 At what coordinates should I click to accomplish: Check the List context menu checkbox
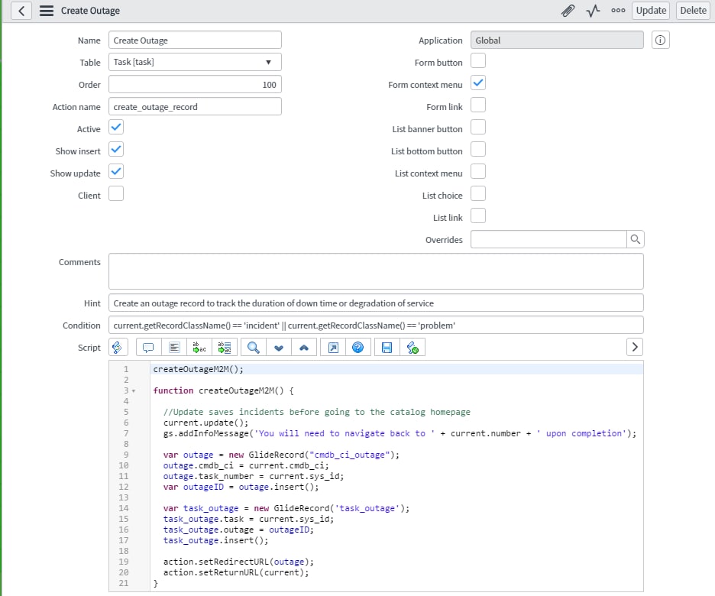478,171
